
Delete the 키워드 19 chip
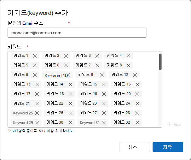[104, 94]
